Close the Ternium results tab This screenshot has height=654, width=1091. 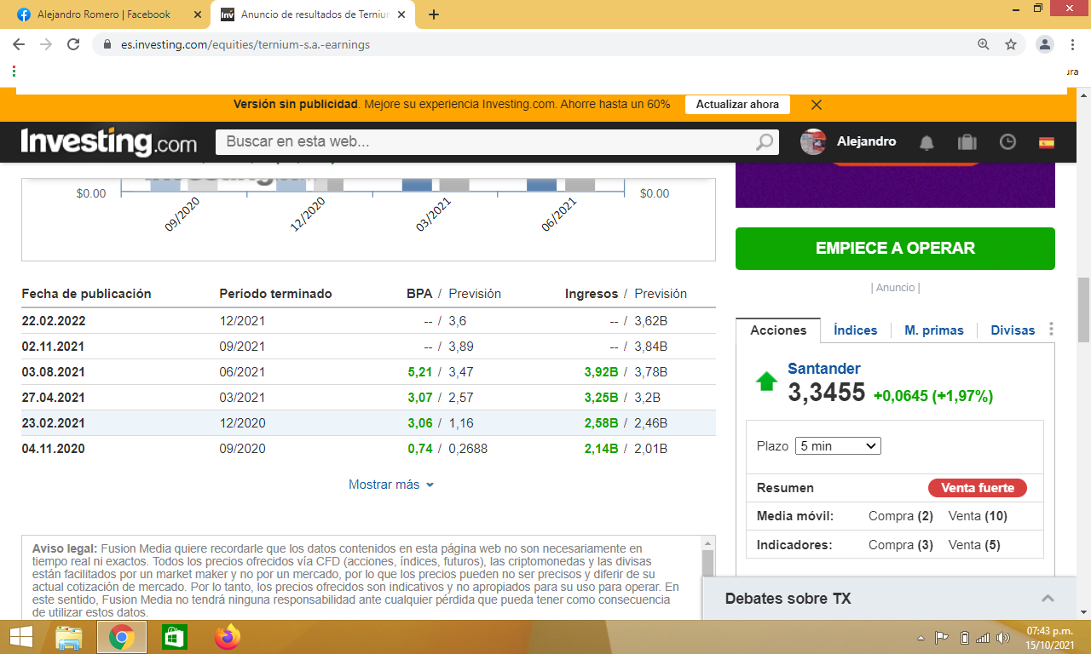[x=401, y=14]
